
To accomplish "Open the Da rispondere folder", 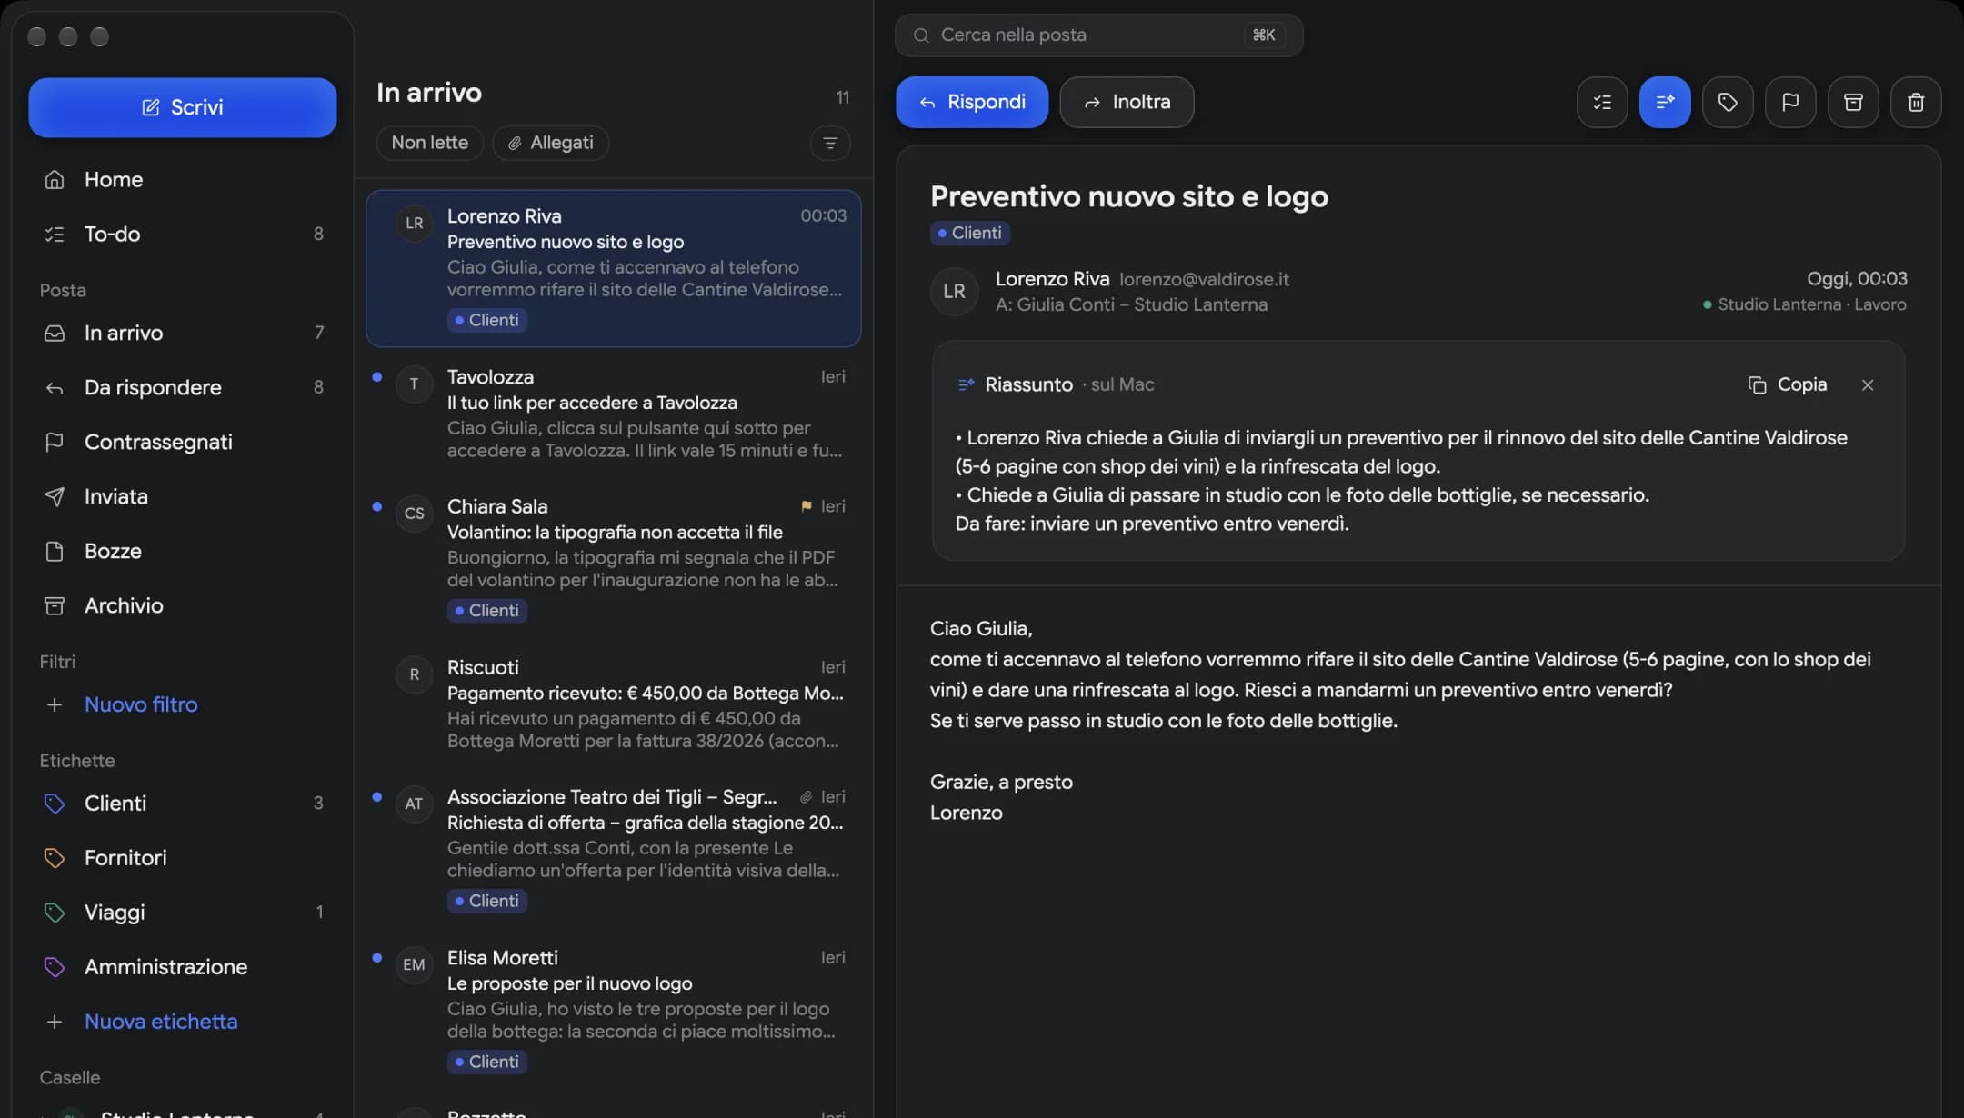I will click(x=183, y=387).
